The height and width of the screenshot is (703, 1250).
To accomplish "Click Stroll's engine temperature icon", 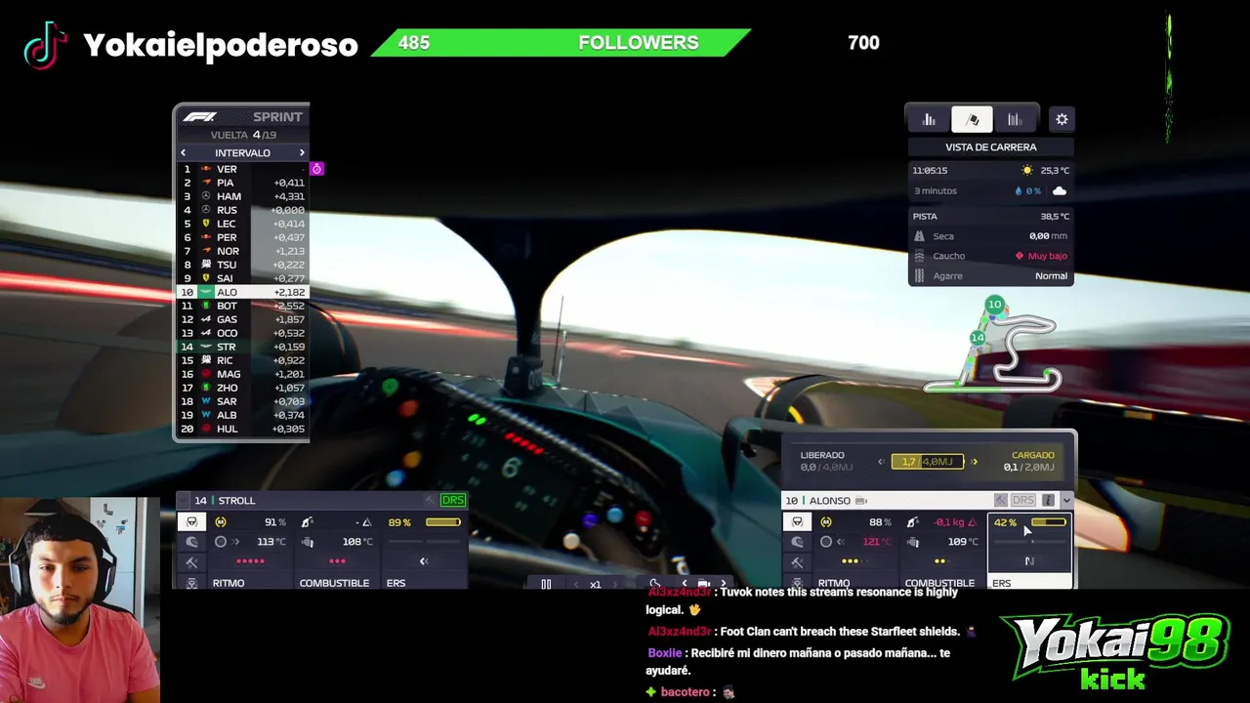I will [308, 542].
